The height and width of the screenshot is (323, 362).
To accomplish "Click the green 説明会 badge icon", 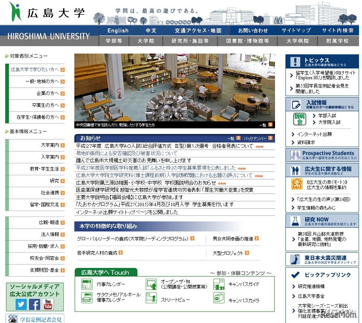I will point(300,119).
